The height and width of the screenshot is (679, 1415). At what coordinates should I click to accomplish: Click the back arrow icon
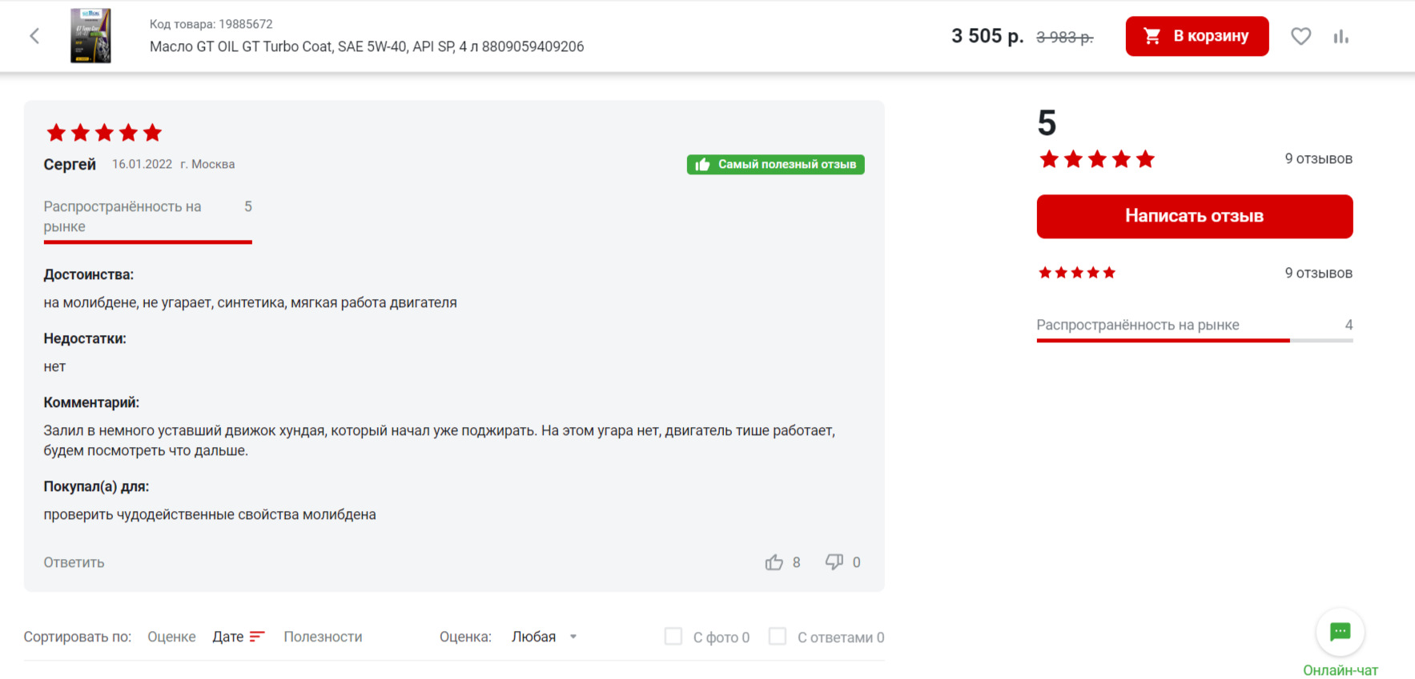(x=34, y=36)
